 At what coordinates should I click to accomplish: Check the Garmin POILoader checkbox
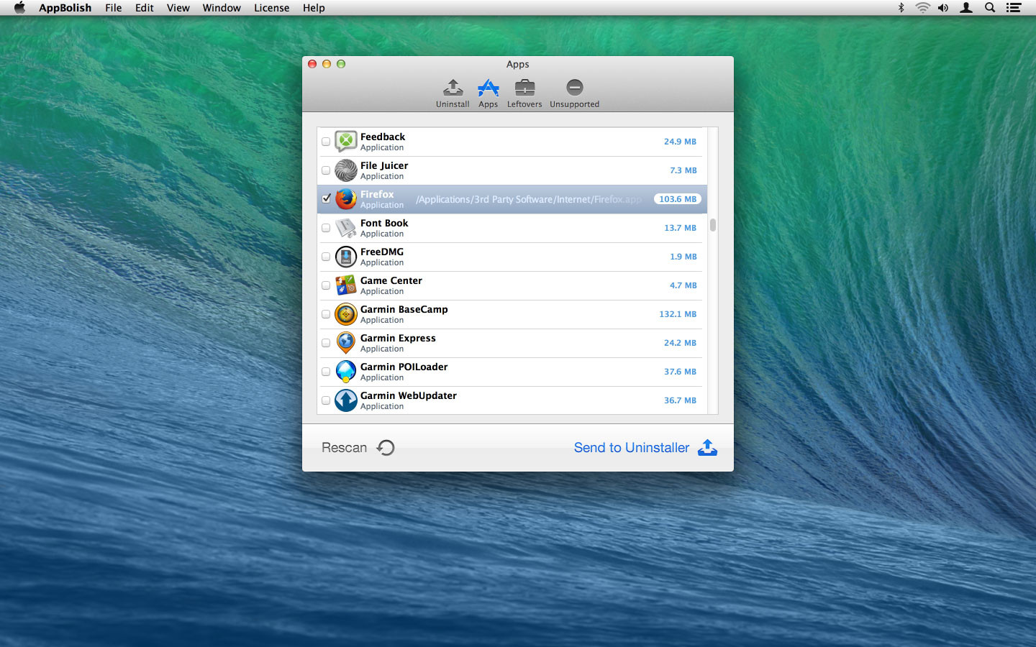tap(326, 372)
